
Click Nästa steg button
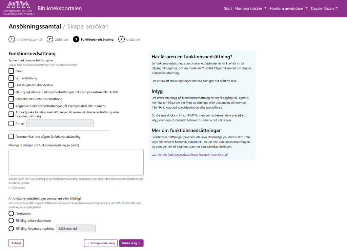[131, 243]
